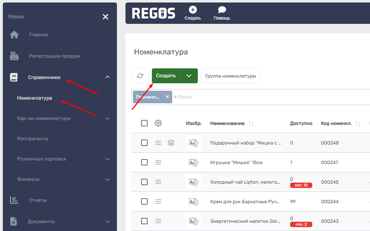Image resolution: width=370 pixels, height=231 pixels.
Task: Go to Главная in sidebar
Action: (38, 35)
